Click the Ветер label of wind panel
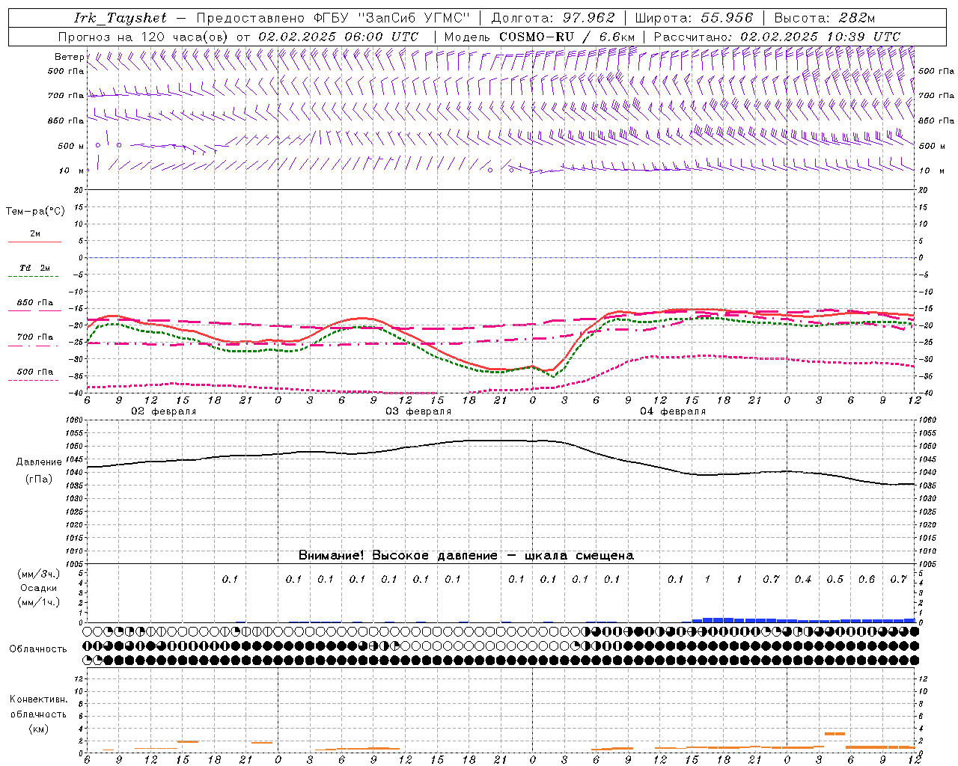958x766 pixels. [x=69, y=57]
